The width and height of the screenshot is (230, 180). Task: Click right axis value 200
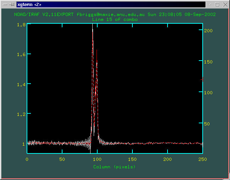tap(208, 30)
